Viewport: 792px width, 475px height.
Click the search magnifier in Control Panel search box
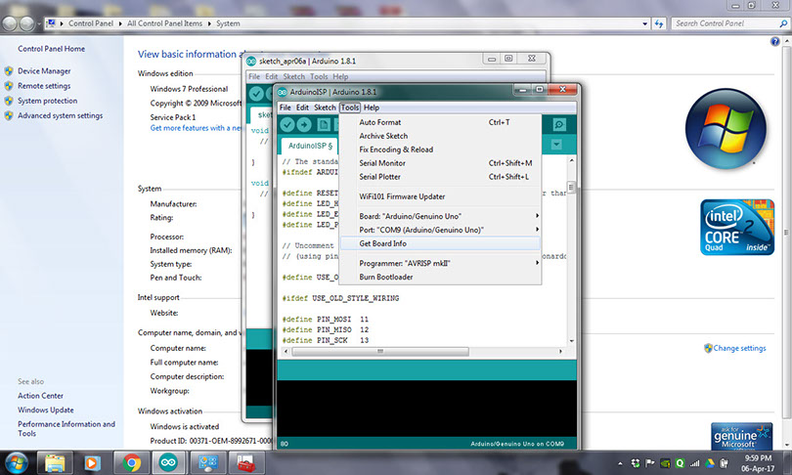point(783,23)
